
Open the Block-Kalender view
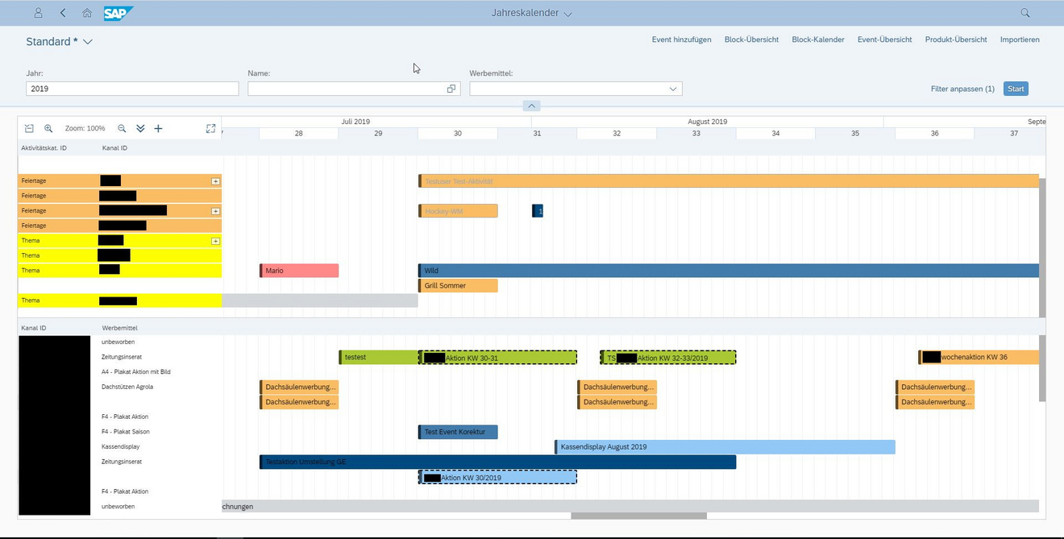[818, 39]
